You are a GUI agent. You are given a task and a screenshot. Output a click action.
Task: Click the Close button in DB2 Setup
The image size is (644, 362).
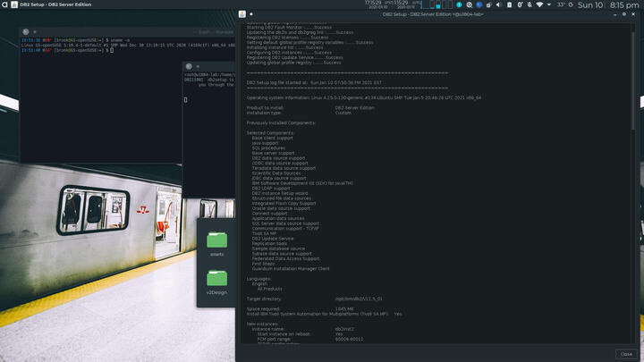point(626,354)
